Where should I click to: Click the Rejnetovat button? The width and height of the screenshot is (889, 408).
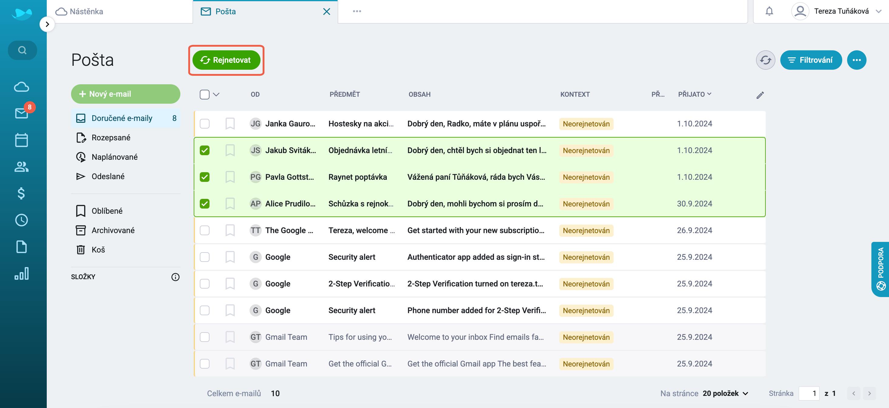click(227, 60)
